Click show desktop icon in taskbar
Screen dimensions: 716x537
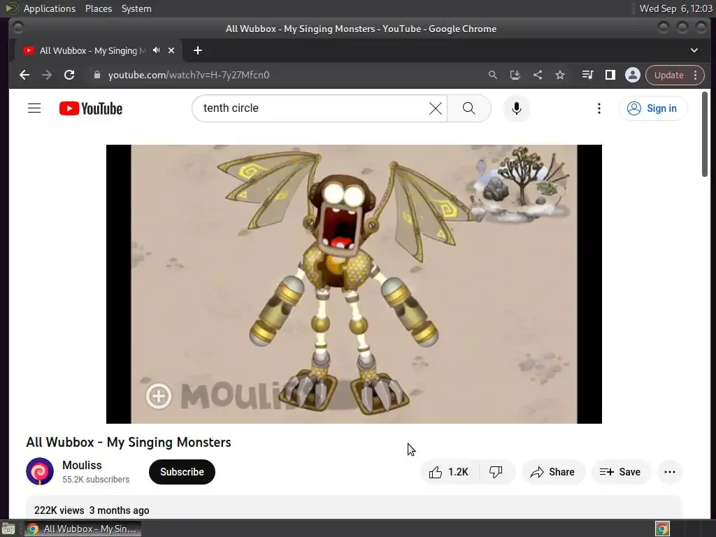click(8, 529)
